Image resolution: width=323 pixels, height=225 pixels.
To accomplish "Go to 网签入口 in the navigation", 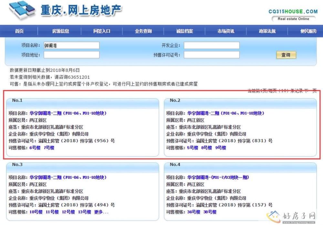I will pos(102,31).
